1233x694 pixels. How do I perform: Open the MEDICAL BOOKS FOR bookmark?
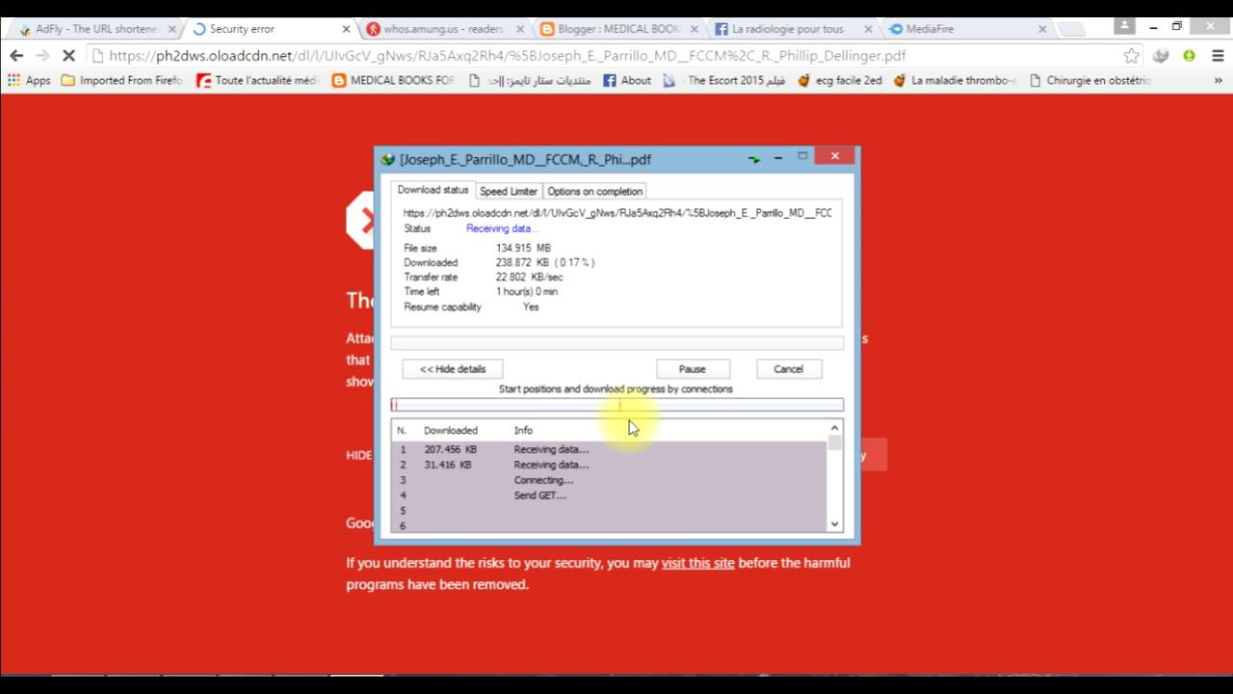point(393,81)
